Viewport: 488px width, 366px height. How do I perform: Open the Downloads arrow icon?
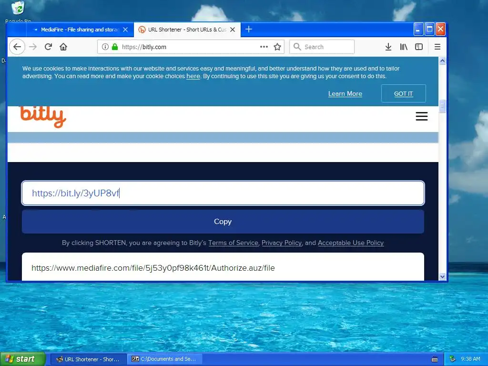(388, 47)
